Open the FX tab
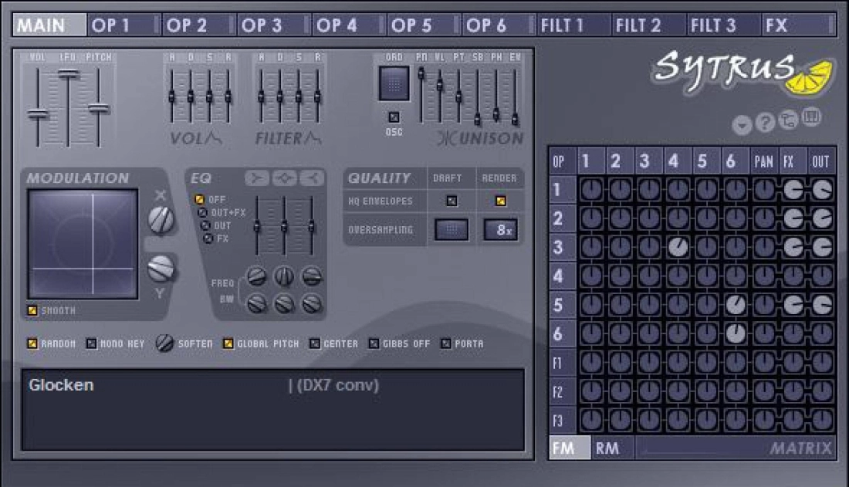The width and height of the screenshot is (849, 487). tap(799, 25)
